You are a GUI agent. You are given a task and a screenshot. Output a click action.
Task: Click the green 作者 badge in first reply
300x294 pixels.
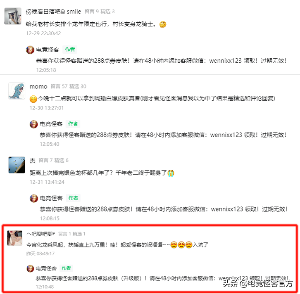tap(70, 50)
